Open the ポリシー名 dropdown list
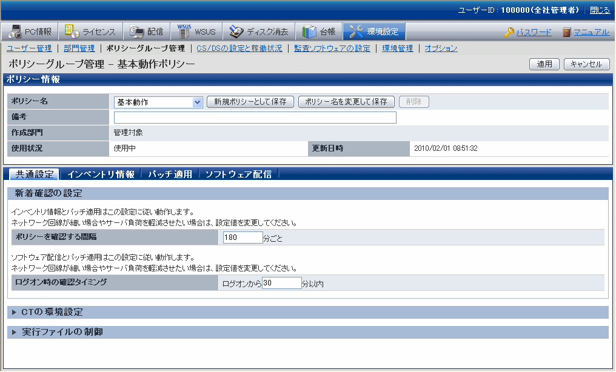The width and height of the screenshot is (616, 372). [197, 102]
